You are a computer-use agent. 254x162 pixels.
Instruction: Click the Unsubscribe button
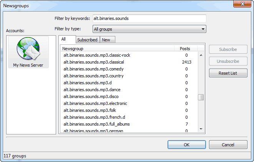(228, 61)
